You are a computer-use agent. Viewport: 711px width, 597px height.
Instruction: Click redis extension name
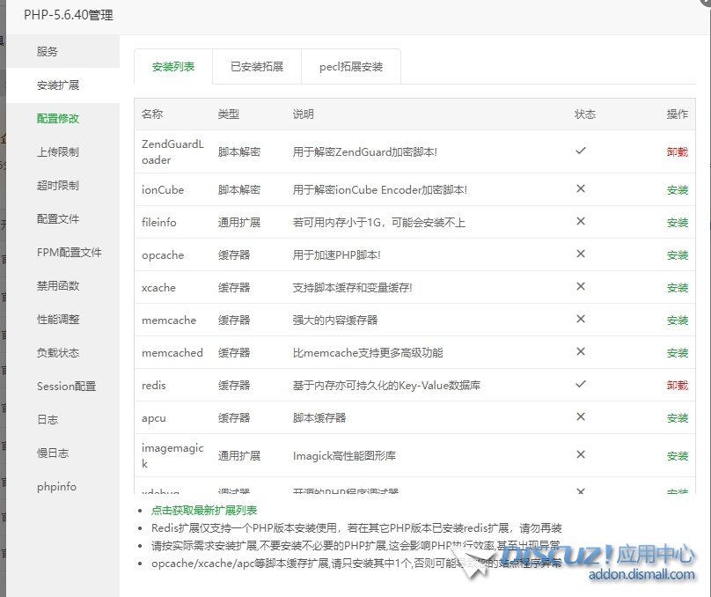tap(154, 386)
